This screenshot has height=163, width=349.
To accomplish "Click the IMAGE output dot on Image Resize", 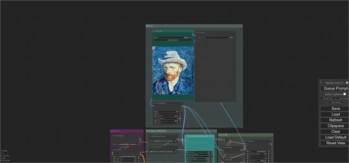I will pos(182,106).
